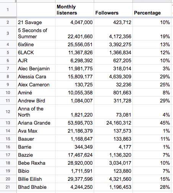Select Bebe Rexha monthly listeners 28,920,000
The image size is (173, 193).
tap(75, 163)
